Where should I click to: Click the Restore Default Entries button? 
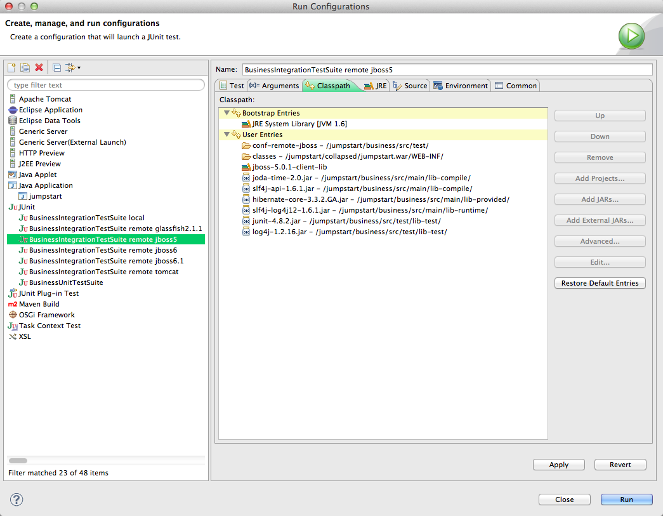(600, 283)
